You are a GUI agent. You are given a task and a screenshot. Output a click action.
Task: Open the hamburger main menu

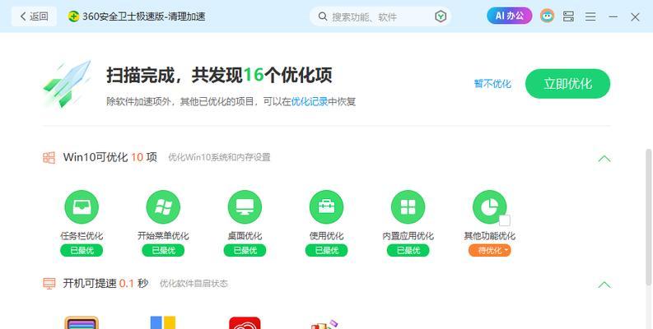coord(590,16)
